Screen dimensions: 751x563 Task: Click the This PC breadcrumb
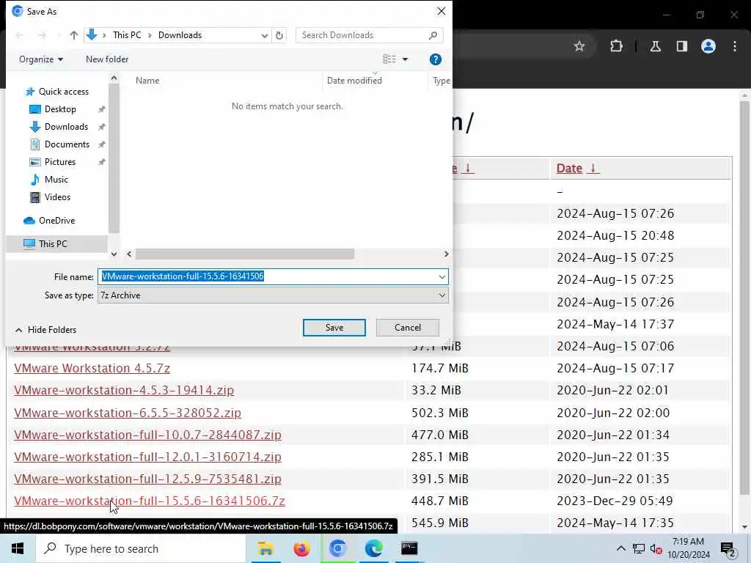pos(127,35)
